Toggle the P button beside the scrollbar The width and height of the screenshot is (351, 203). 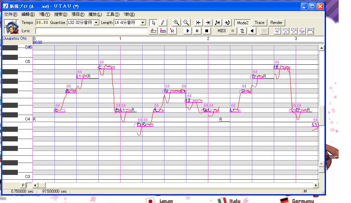tap(23, 185)
